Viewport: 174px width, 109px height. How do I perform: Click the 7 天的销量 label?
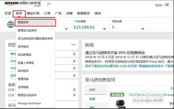(80, 21)
